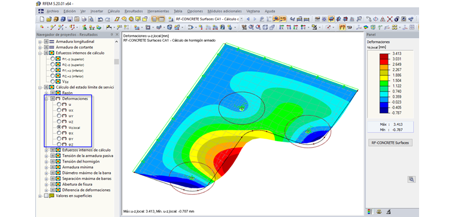Click the New file icon

(42, 19)
